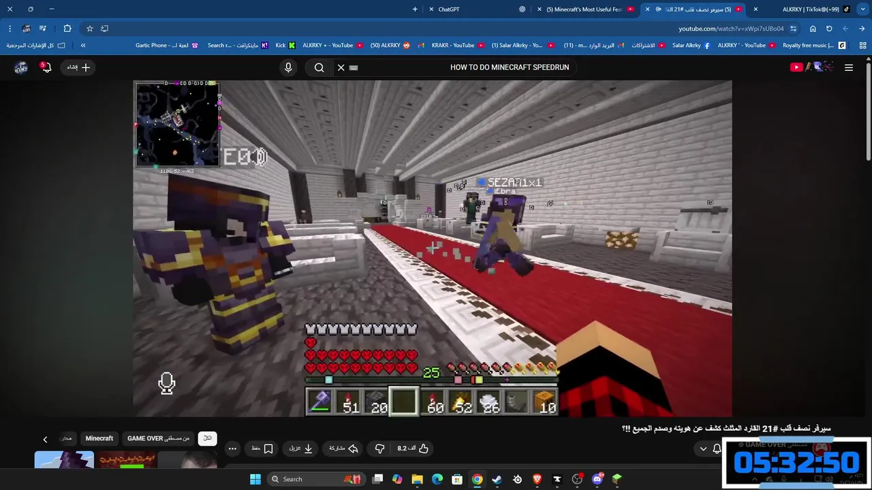Image resolution: width=872 pixels, height=490 pixels.
Task: Click the browser reload button
Action: pos(829,29)
